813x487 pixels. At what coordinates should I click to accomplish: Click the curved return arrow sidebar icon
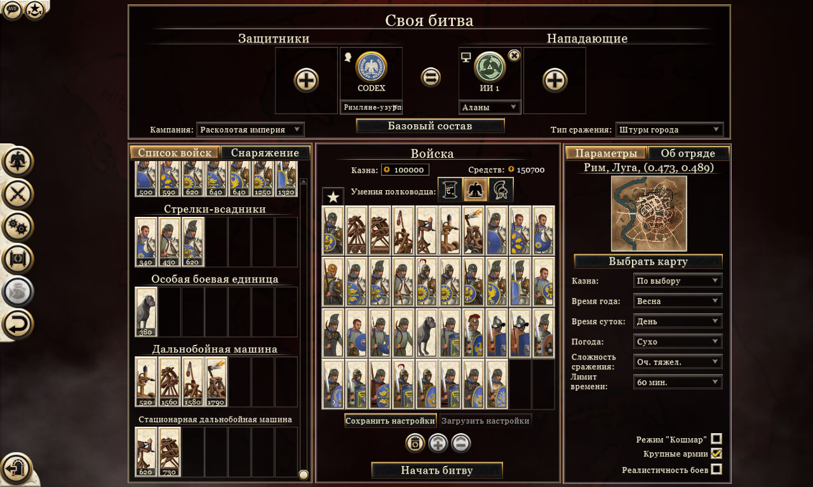tap(18, 325)
